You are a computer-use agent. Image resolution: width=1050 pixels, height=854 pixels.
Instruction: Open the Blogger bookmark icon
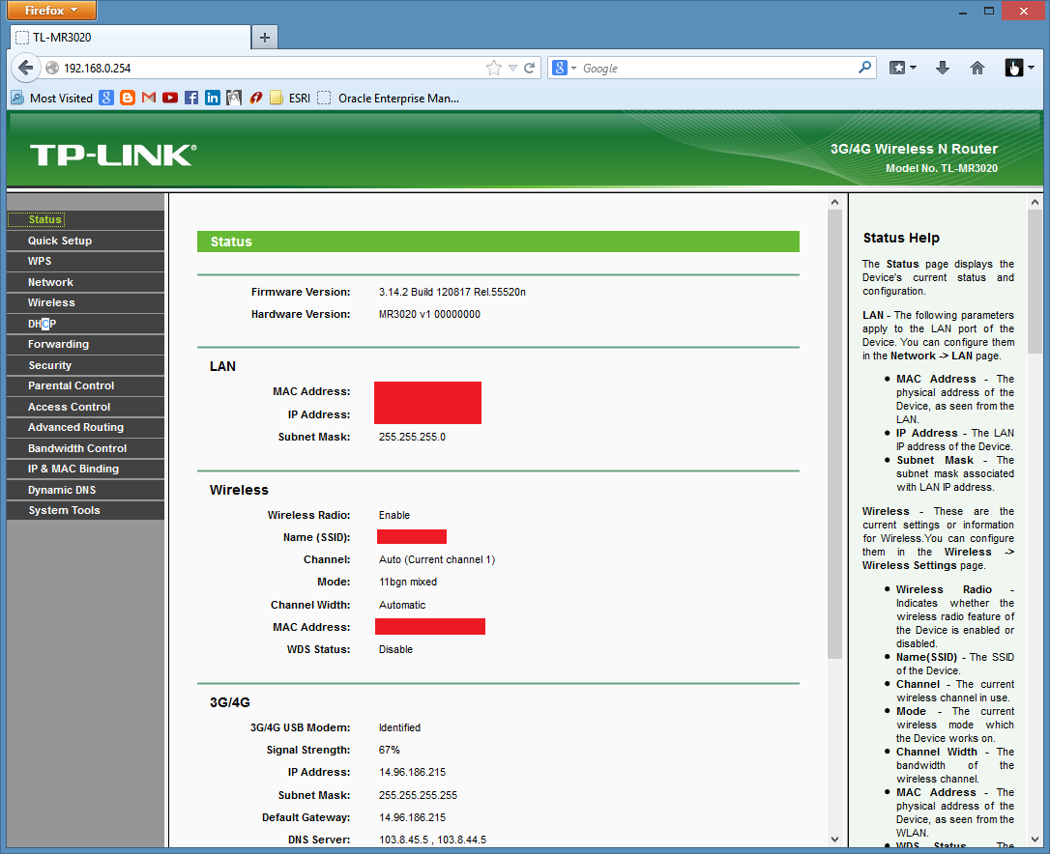(x=128, y=98)
